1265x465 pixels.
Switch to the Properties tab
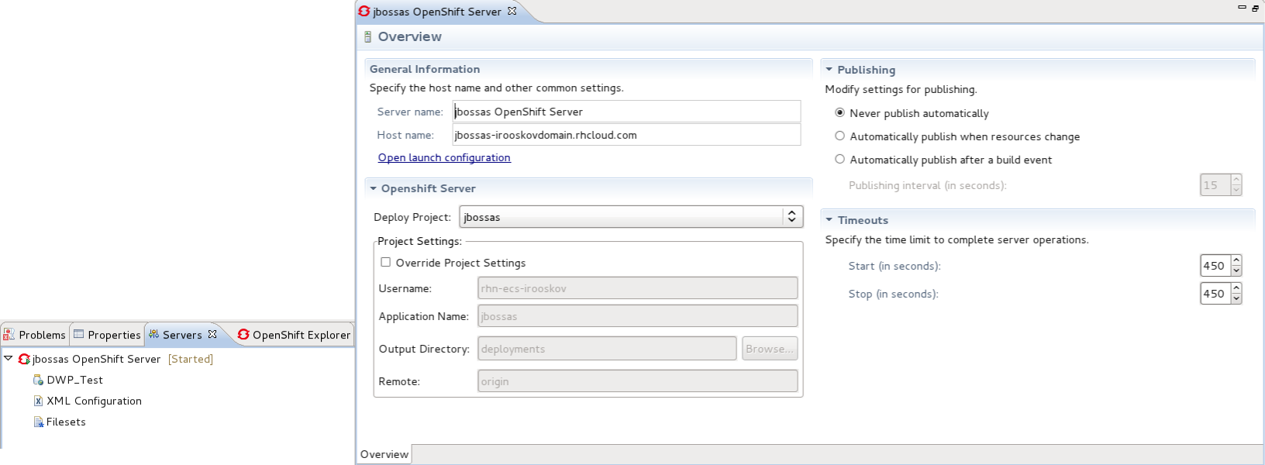pyautogui.click(x=107, y=335)
